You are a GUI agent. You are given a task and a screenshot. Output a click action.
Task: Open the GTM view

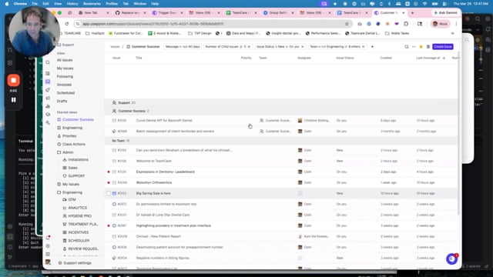(72, 199)
